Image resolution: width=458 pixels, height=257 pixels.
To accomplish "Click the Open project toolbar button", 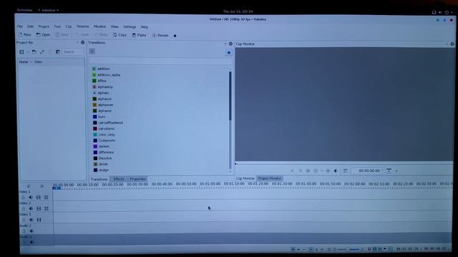I will click(43, 34).
